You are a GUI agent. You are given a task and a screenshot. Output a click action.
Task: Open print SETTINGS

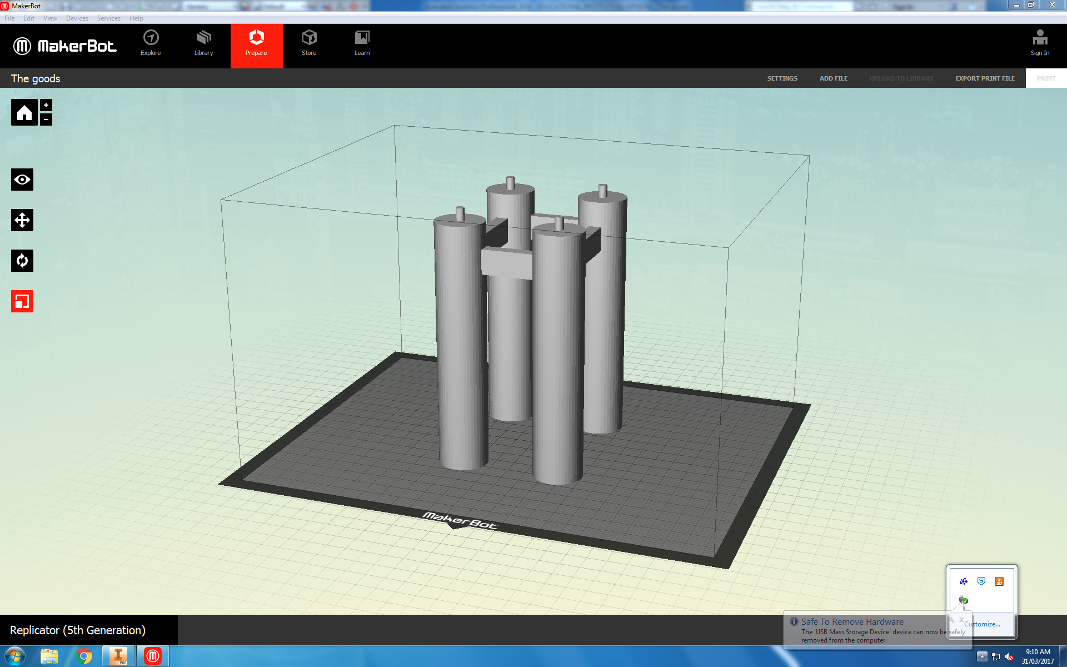[782, 78]
